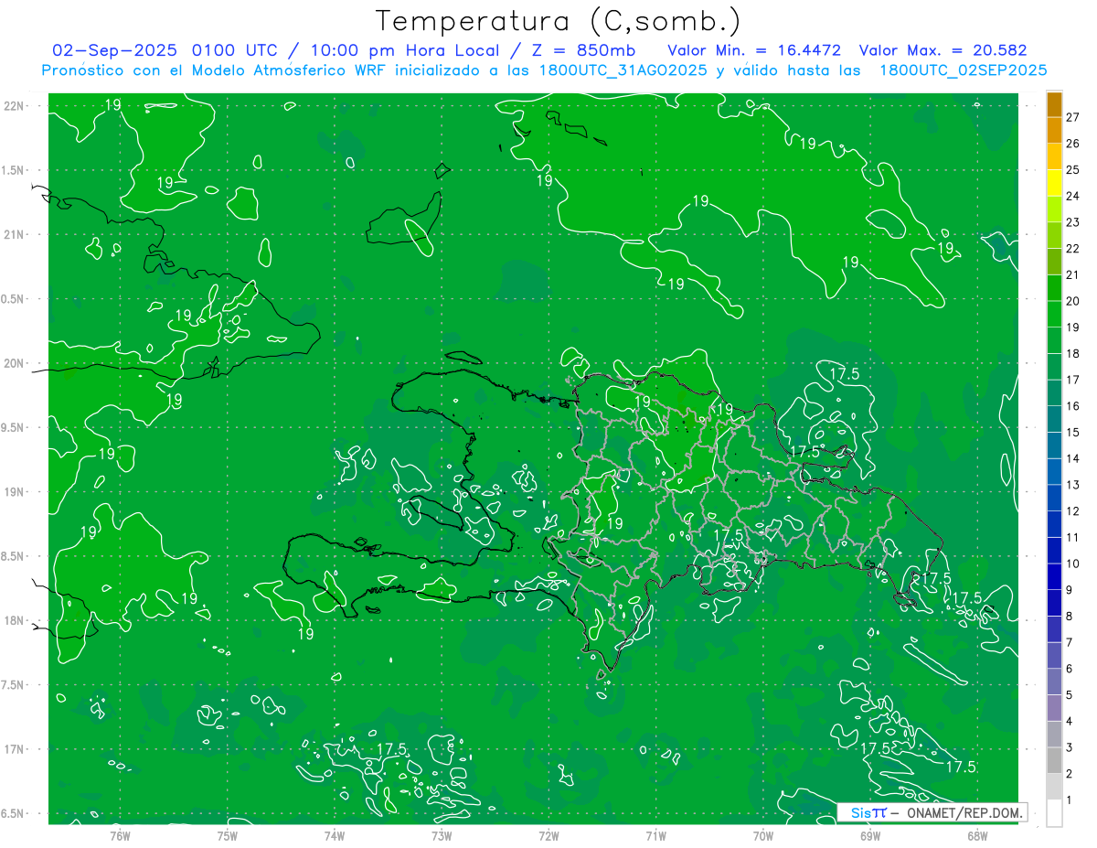Click the "72W" longitude axis label

click(x=548, y=836)
